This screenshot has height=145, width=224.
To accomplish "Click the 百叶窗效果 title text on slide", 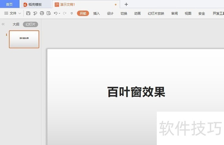I will pyautogui.click(x=136, y=92).
